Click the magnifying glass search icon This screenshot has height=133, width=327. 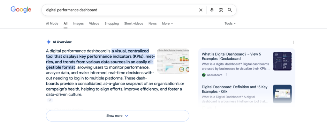coord(230,10)
